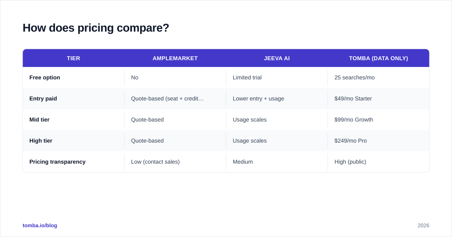
Task: Select the JEEVA AI column header
Action: pos(277,58)
